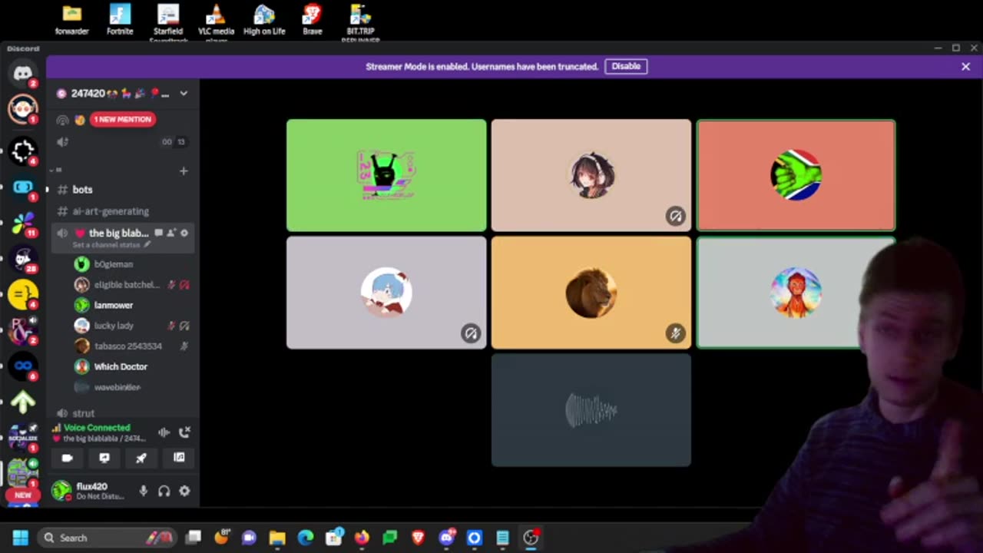Click the 1 NEW MENTION pill
The height and width of the screenshot is (553, 983).
point(123,119)
